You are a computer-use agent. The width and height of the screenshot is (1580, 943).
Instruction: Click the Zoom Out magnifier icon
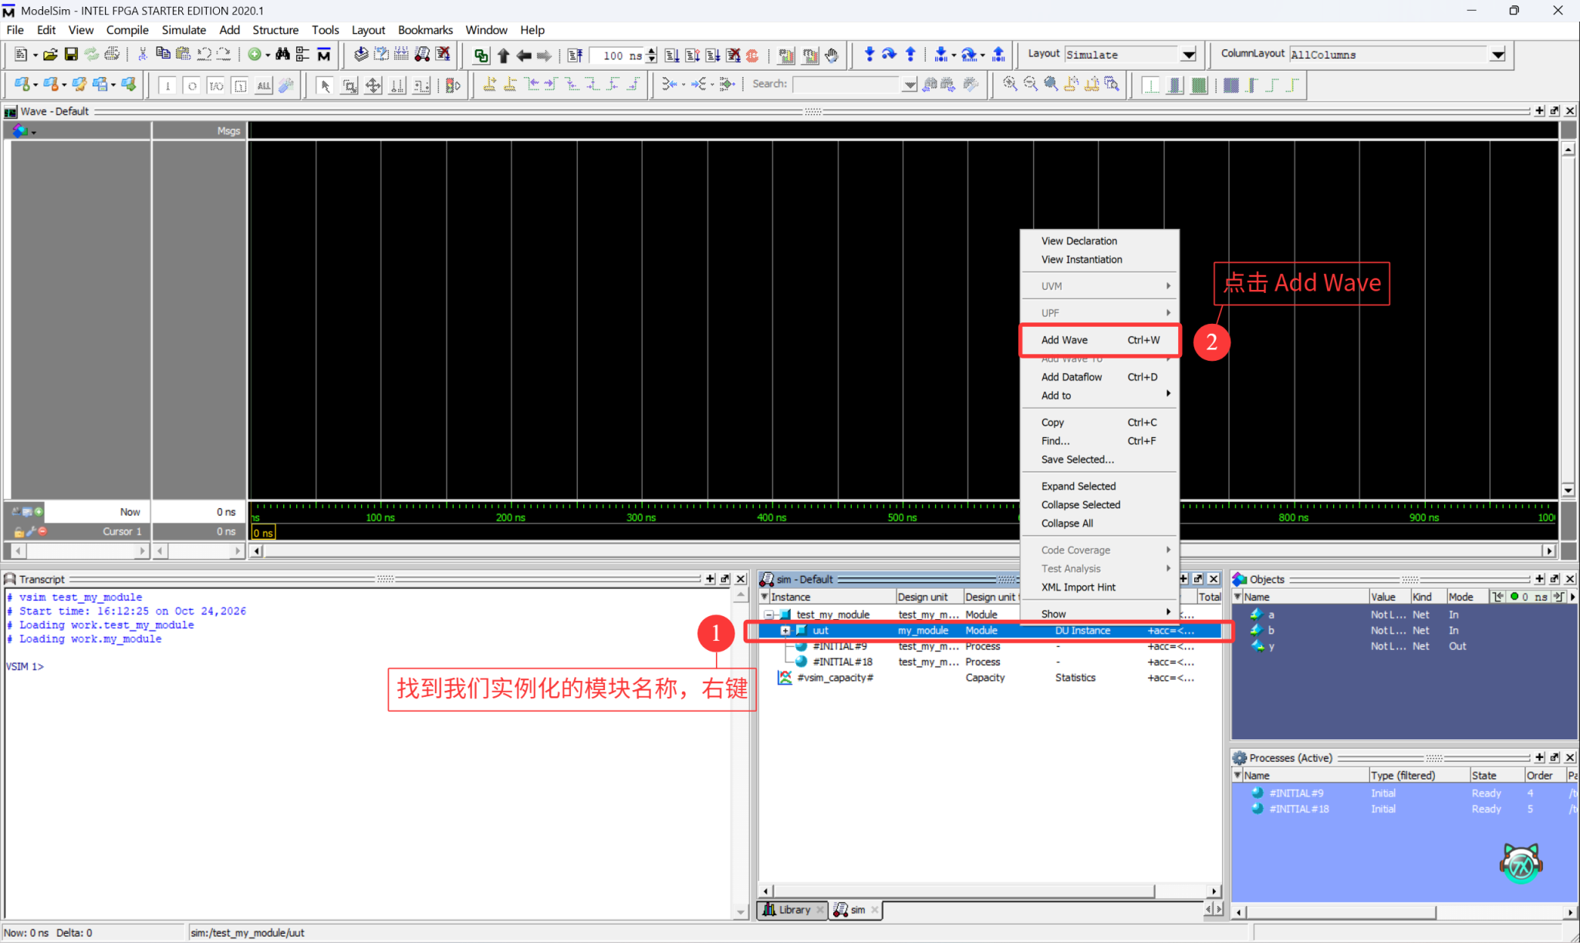pyautogui.click(x=1030, y=84)
